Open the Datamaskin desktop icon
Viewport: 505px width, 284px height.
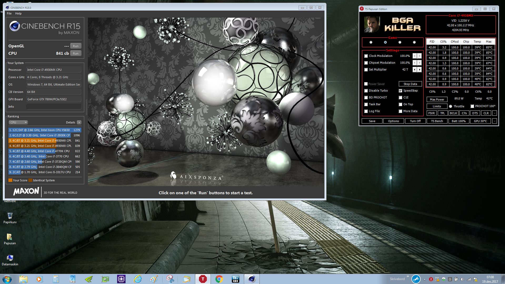pyautogui.click(x=10, y=260)
